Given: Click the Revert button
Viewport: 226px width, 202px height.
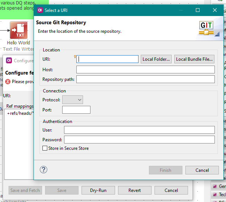Looking at the screenshot, I should (x=135, y=190).
